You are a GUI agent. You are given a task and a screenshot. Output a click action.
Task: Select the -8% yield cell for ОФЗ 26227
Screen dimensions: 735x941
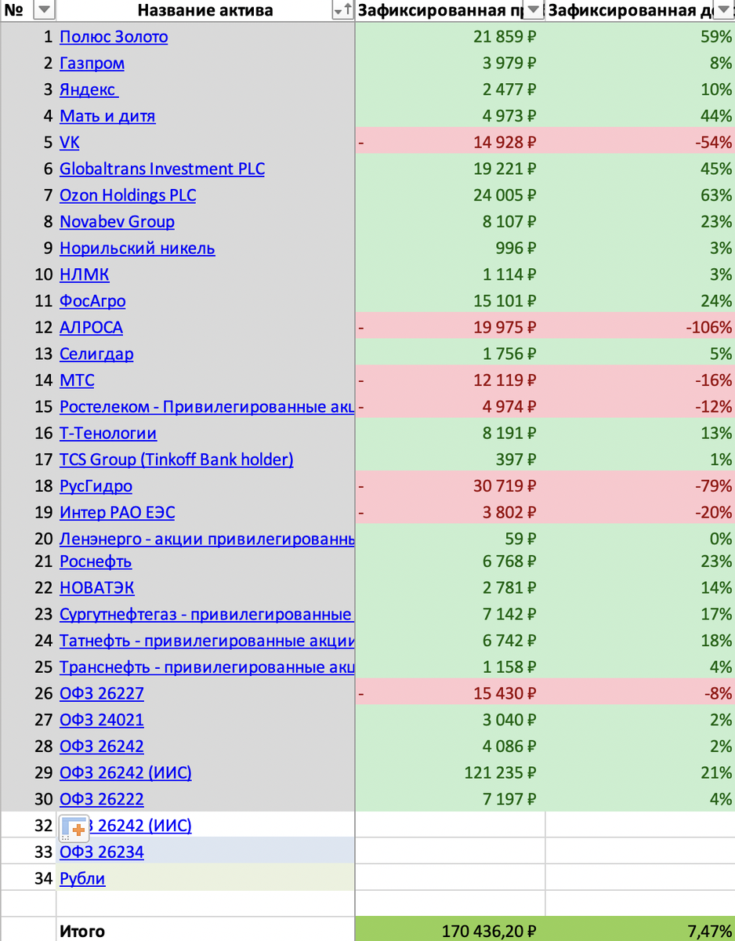(640, 693)
